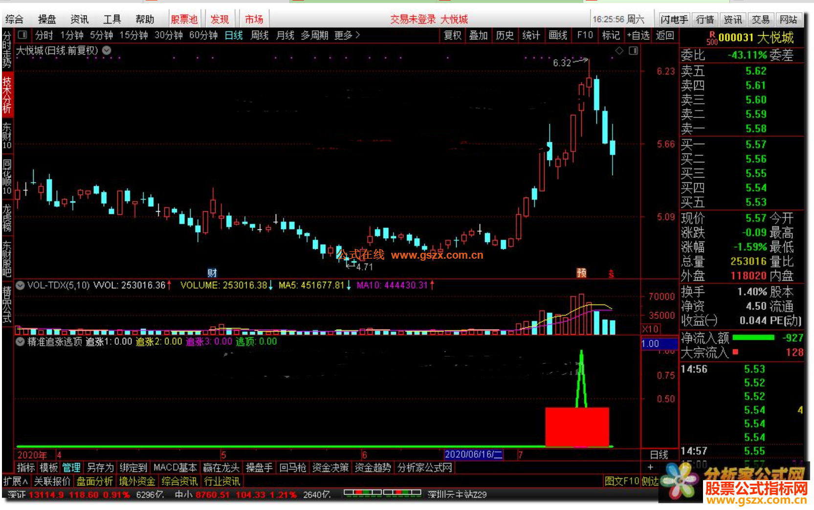Select the 日线 period tab

click(234, 35)
